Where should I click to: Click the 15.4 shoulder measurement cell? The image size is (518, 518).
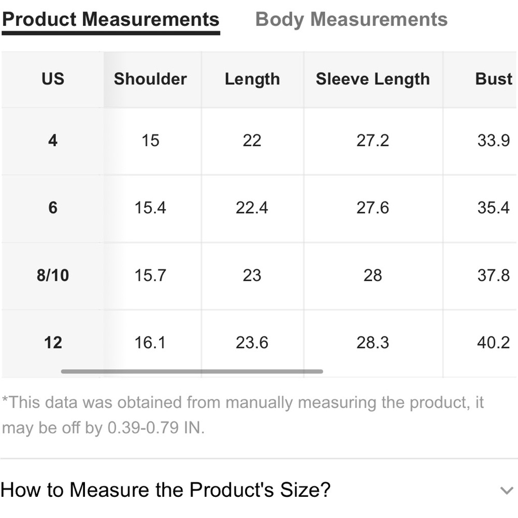click(x=150, y=208)
